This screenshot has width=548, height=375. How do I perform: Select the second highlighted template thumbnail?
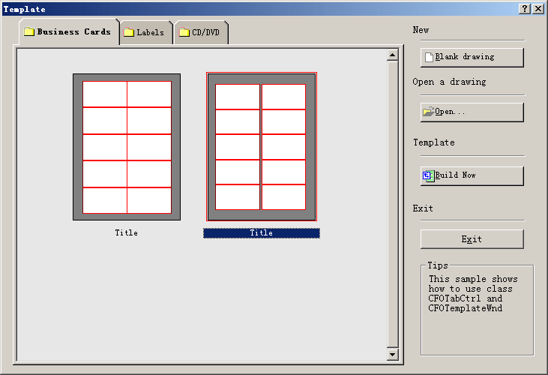[x=261, y=147]
